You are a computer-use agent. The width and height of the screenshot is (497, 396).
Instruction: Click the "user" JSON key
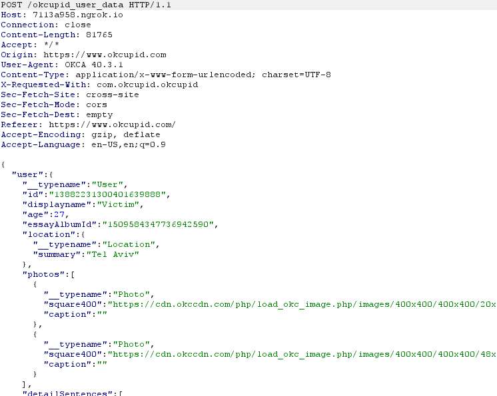(24, 174)
